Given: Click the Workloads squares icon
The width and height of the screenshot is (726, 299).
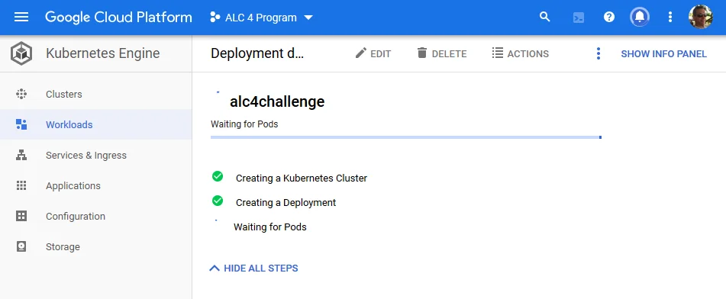Looking at the screenshot, I should [21, 124].
